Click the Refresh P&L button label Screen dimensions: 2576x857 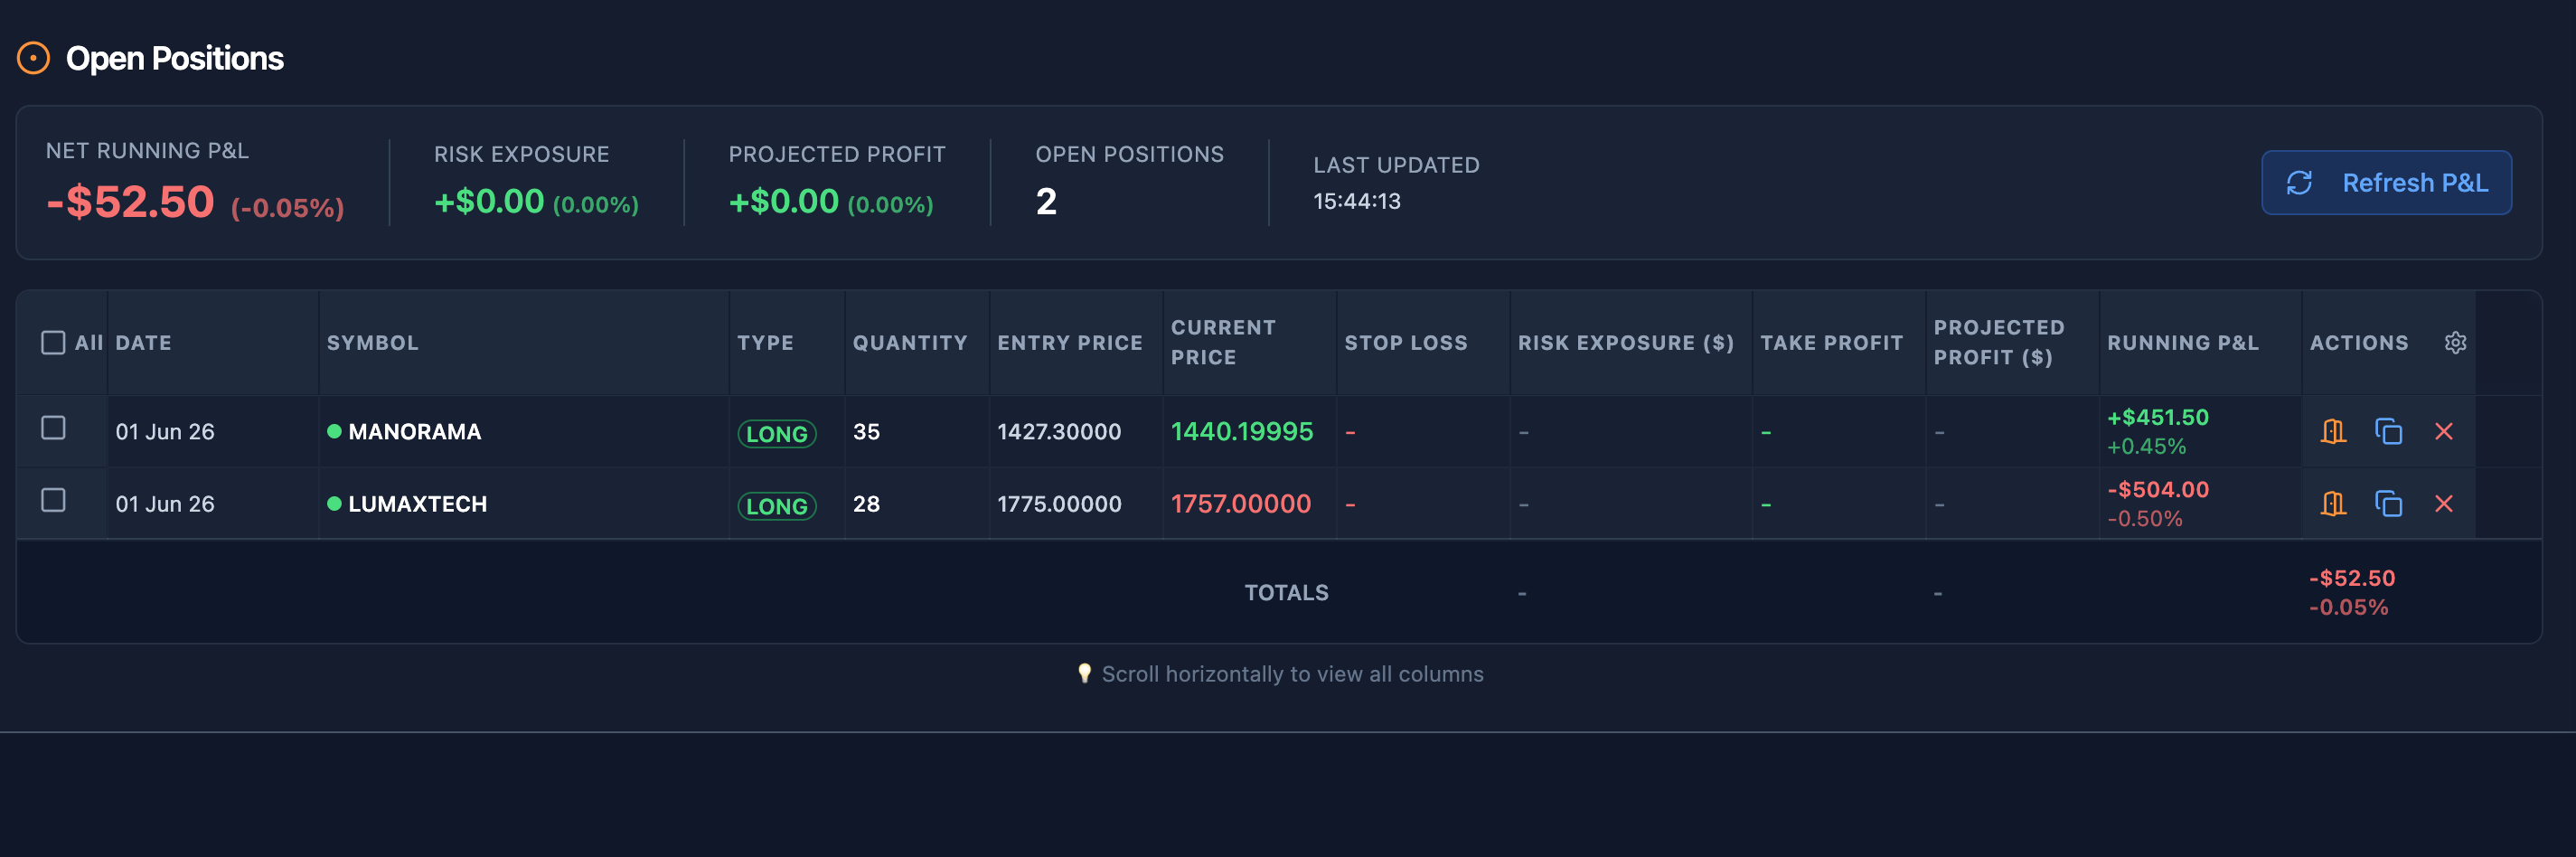pos(2415,182)
